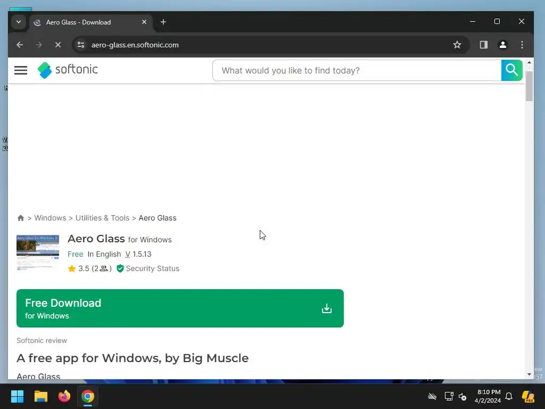545x409 pixels.
Task: Open File Explorer from taskbar
Action: pos(40,396)
